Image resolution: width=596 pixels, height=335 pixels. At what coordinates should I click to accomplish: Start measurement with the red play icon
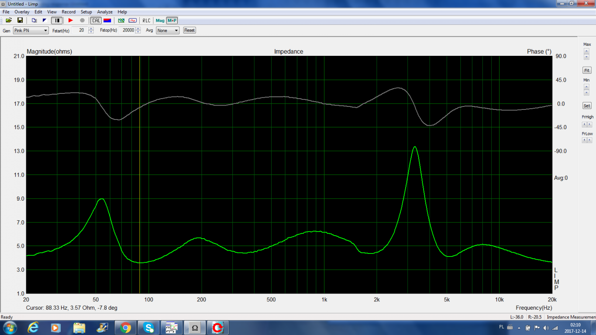71,21
